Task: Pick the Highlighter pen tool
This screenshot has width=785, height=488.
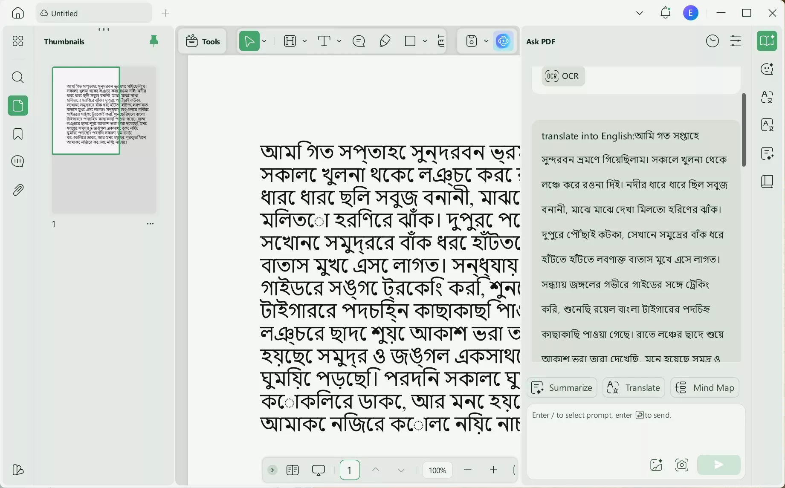Action: (384, 41)
